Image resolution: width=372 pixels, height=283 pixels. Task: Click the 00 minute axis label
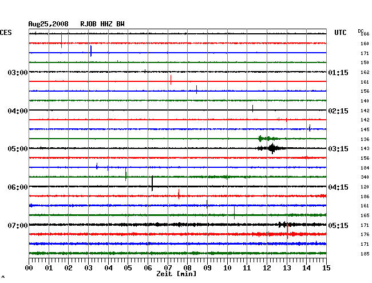[x=29, y=268]
